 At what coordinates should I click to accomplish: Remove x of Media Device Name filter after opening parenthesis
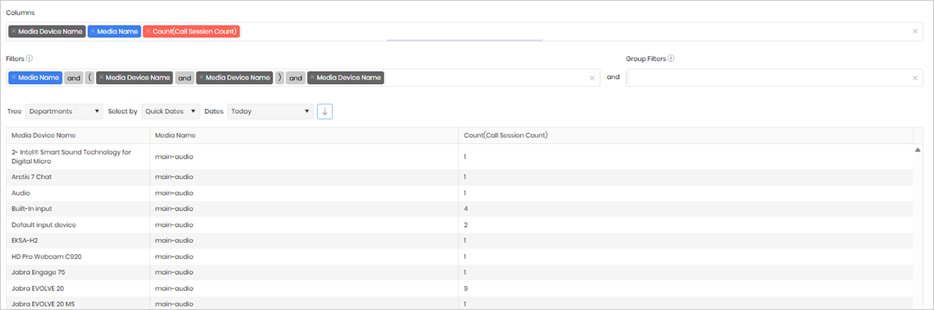(101, 77)
